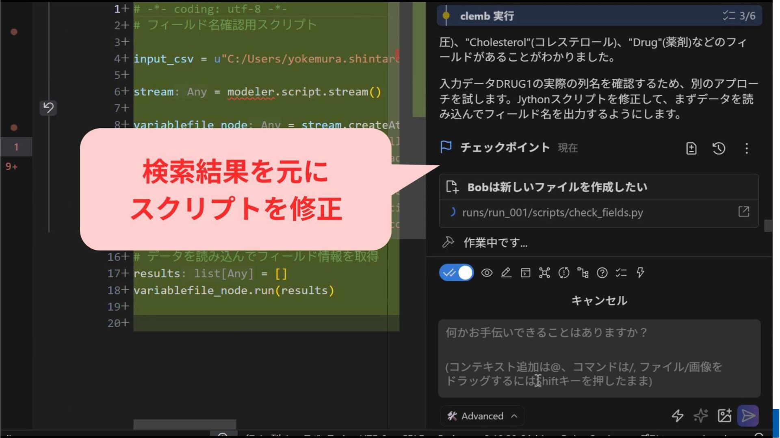
Task: Select the activity bar item showing 9+
Action: pos(11,166)
